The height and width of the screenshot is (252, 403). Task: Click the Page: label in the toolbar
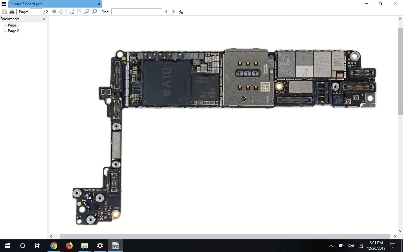23,12
